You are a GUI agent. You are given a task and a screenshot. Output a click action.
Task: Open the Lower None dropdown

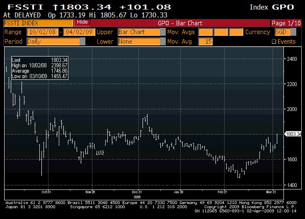point(142,42)
